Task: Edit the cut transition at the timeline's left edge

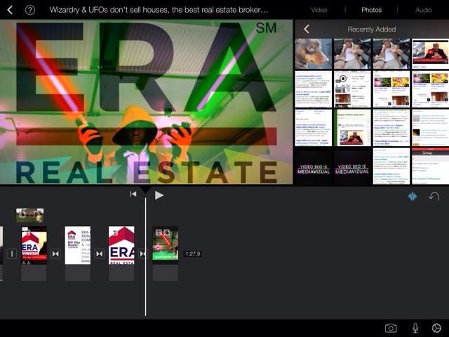Action: pos(12,253)
